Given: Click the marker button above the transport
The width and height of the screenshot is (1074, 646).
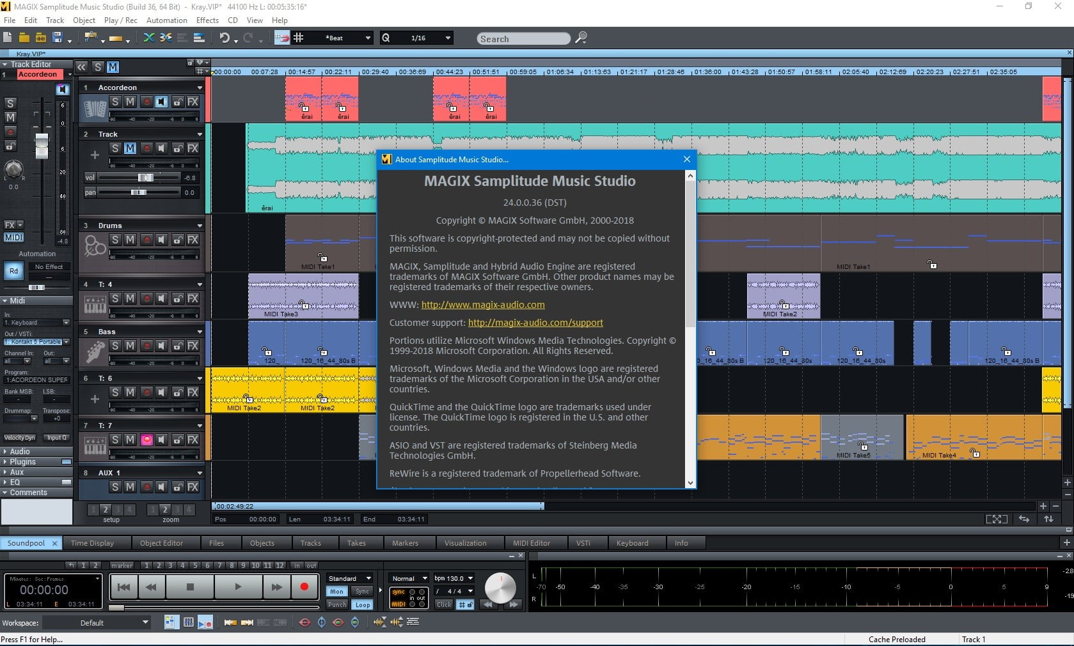Looking at the screenshot, I should point(122,565).
